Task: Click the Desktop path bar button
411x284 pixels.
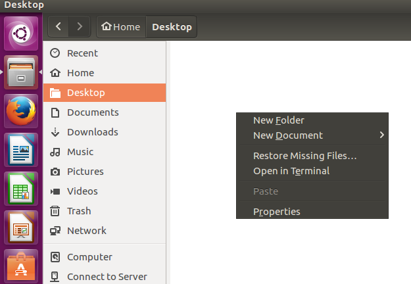Action: coord(172,27)
